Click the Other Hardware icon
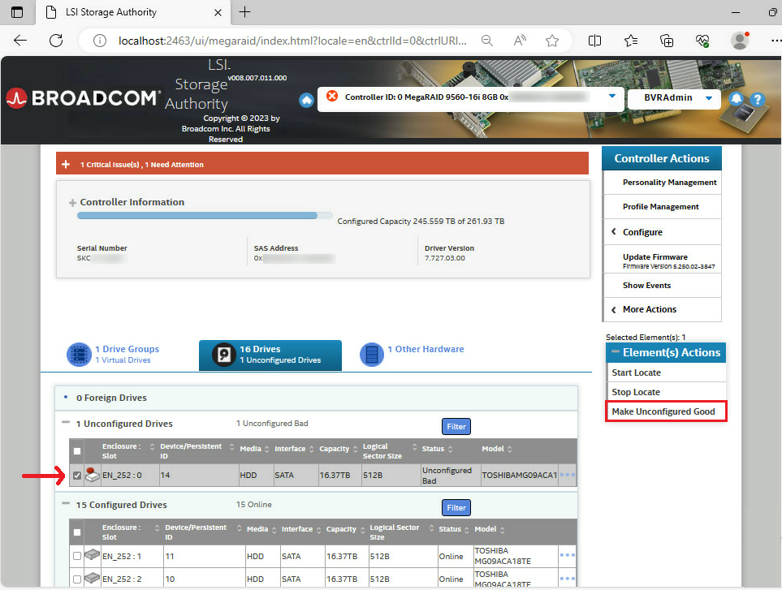The height and width of the screenshot is (590, 782). [x=371, y=355]
